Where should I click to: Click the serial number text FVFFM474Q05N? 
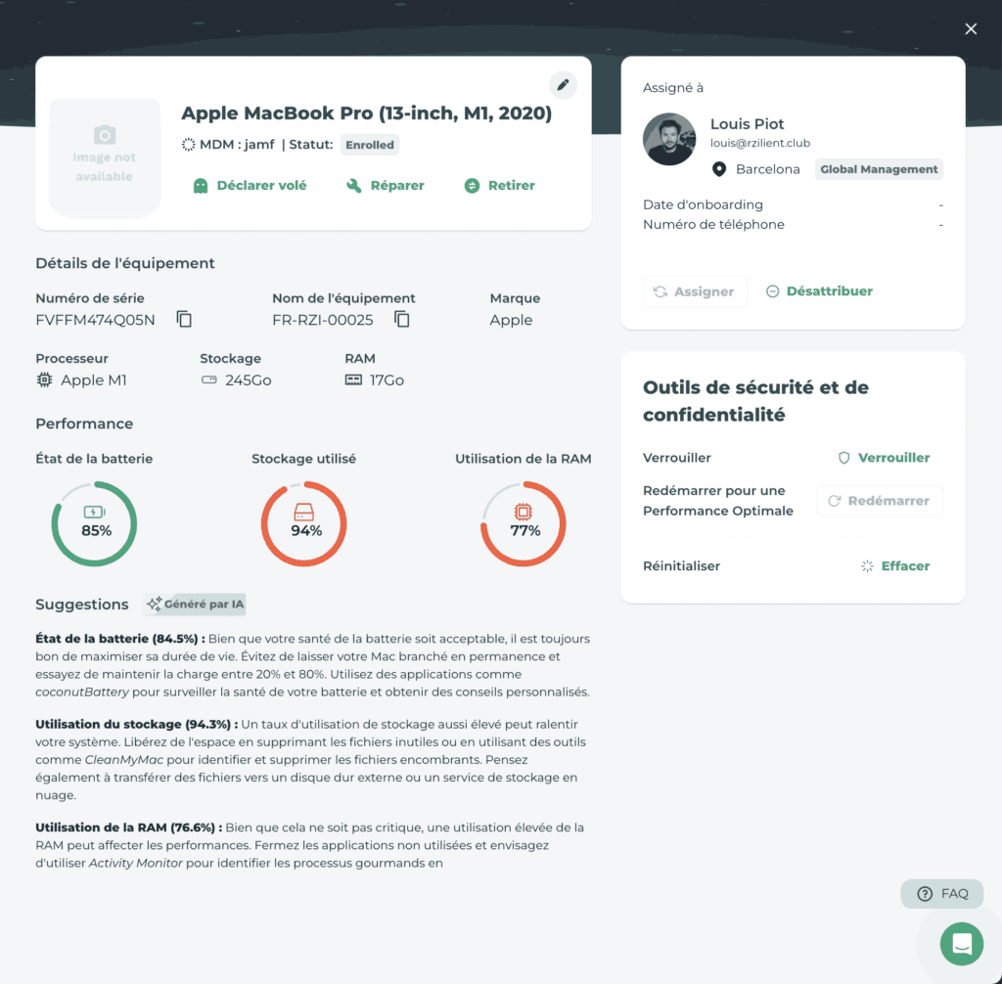point(95,320)
